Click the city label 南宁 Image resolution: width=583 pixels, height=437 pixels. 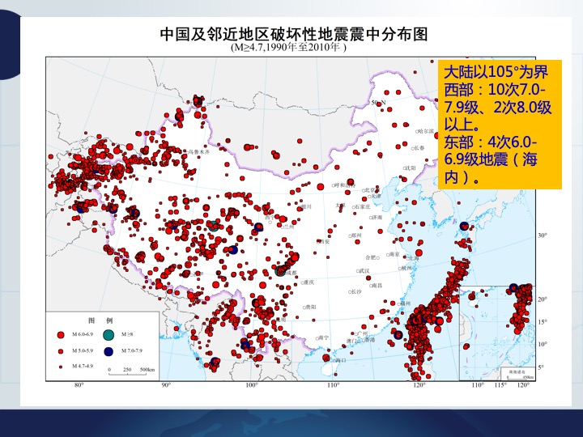coord(323,338)
